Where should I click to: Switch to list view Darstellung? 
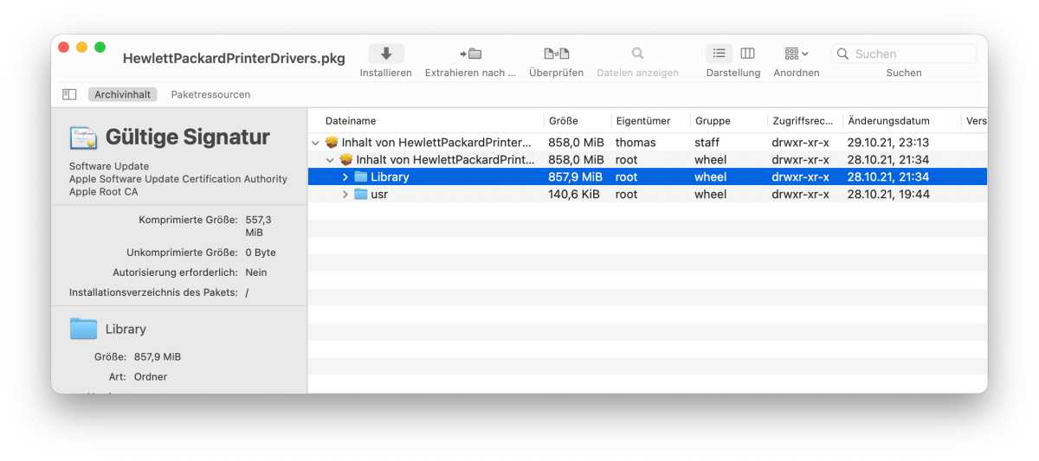click(719, 54)
